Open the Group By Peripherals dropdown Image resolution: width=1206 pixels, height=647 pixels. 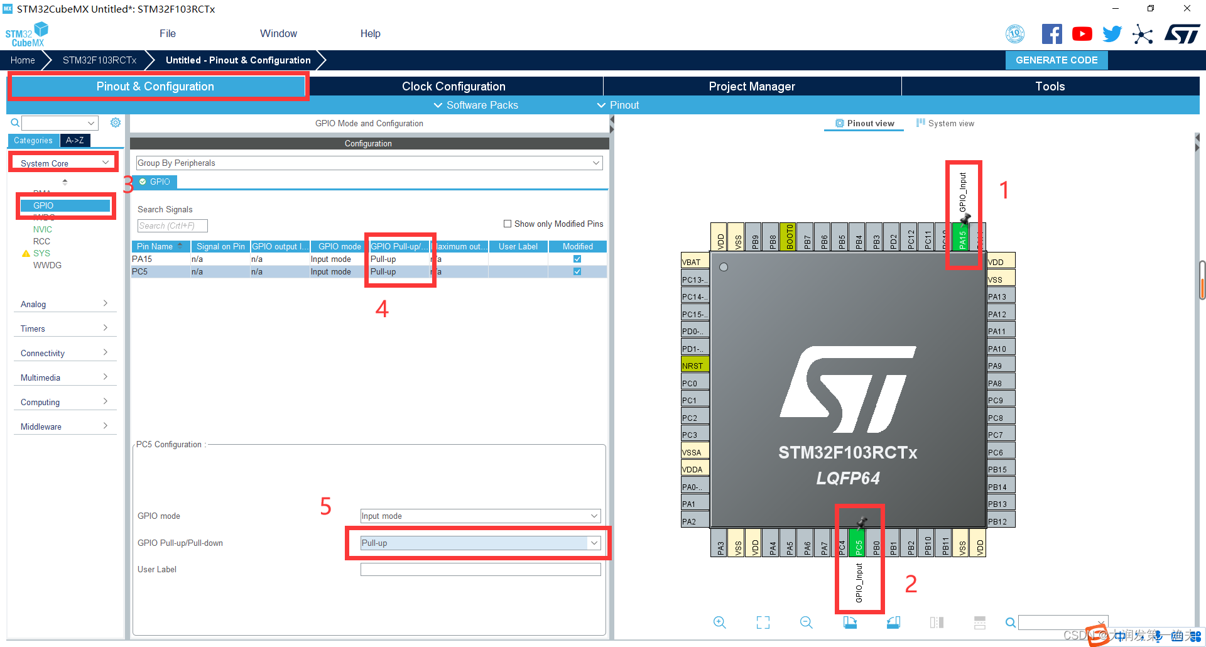(x=595, y=163)
